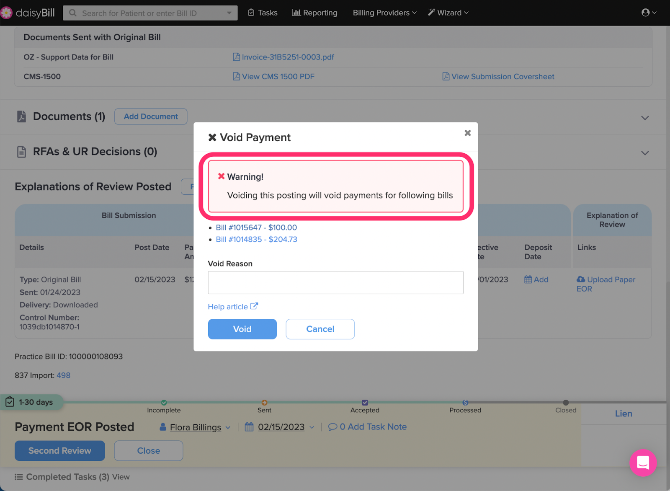Open the user account menu icon
This screenshot has height=491, width=670.
pos(648,13)
